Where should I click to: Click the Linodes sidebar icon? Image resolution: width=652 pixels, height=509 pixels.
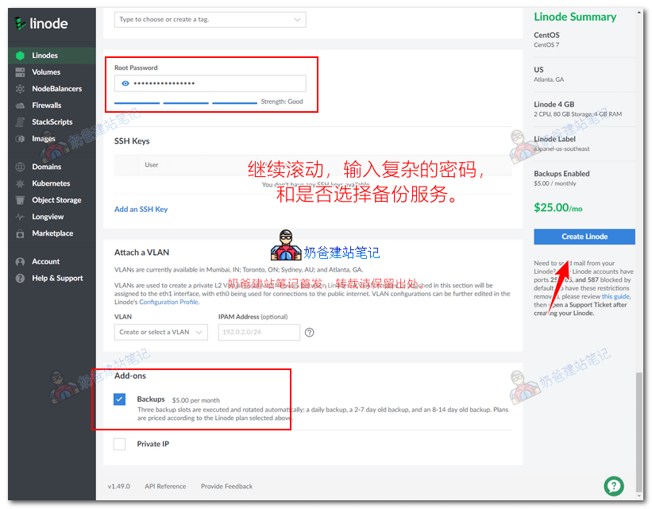click(x=20, y=56)
